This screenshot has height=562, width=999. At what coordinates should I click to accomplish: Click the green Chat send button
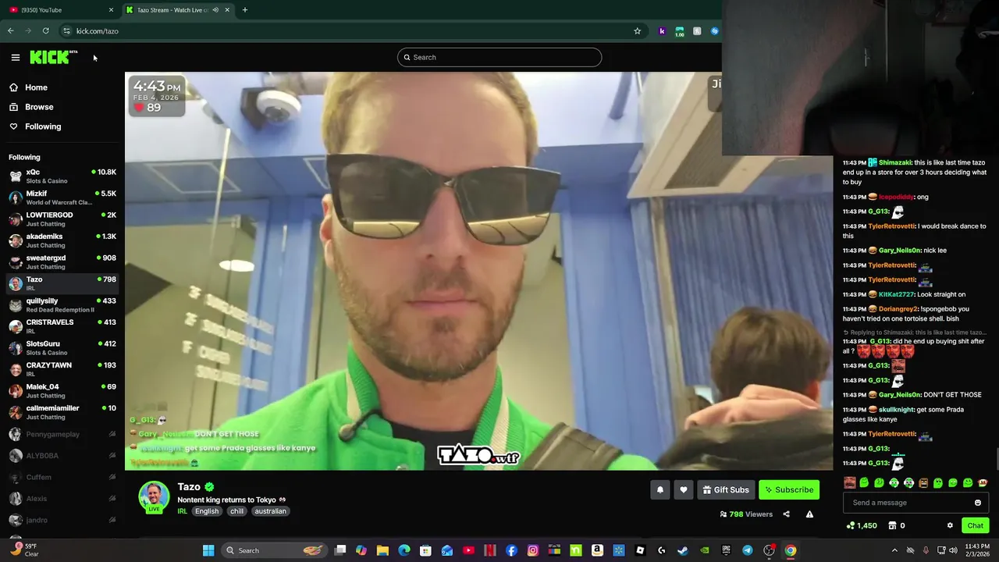(976, 525)
